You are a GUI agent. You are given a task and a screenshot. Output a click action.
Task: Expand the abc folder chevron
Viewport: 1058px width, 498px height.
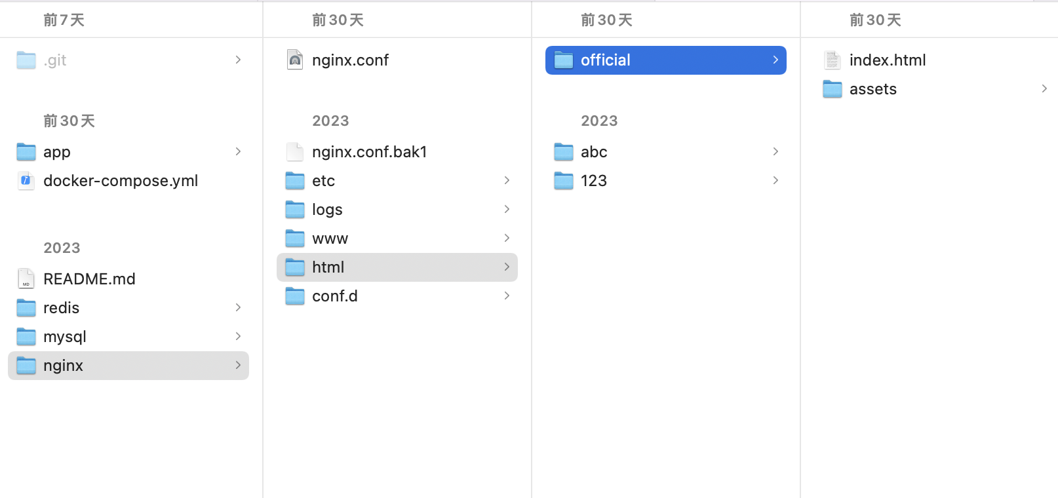pos(775,152)
